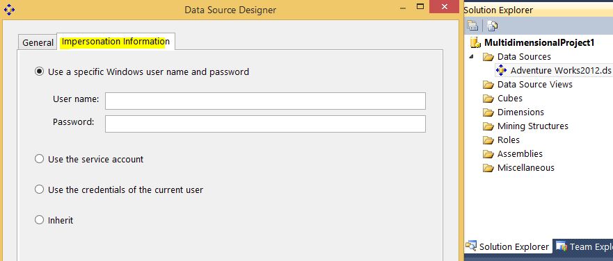Click the Data Source Designer window icon
Image resolution: width=613 pixels, height=261 pixels.
click(x=9, y=10)
